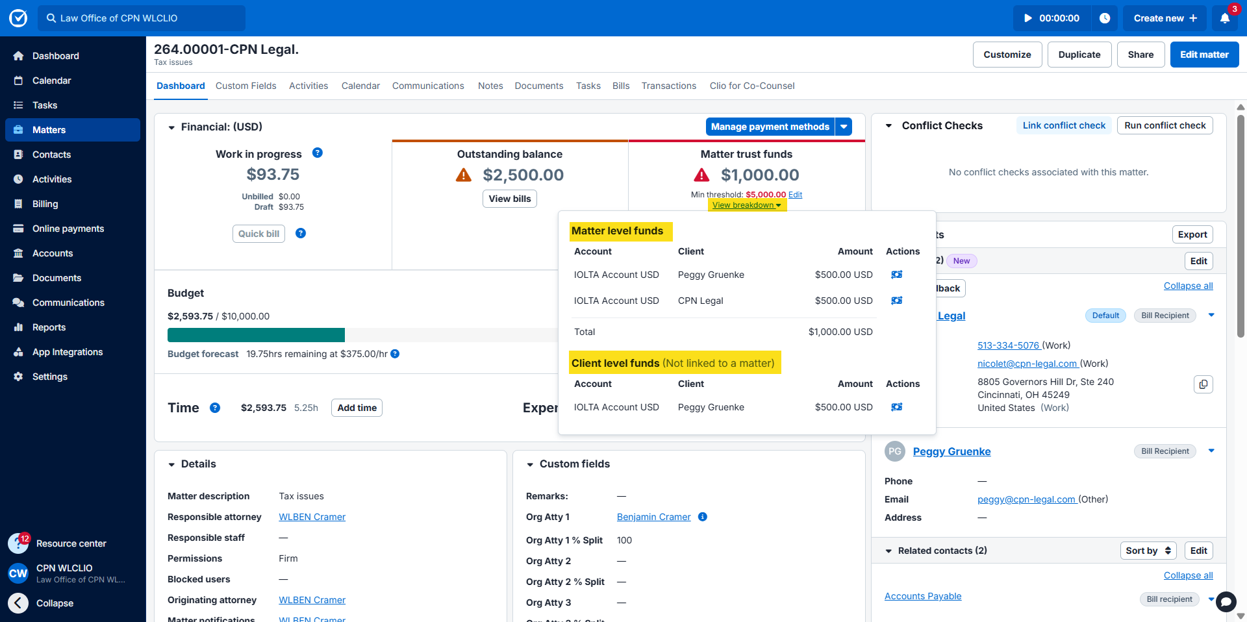Switch to the Transactions tab
The image size is (1247, 622).
pos(668,86)
